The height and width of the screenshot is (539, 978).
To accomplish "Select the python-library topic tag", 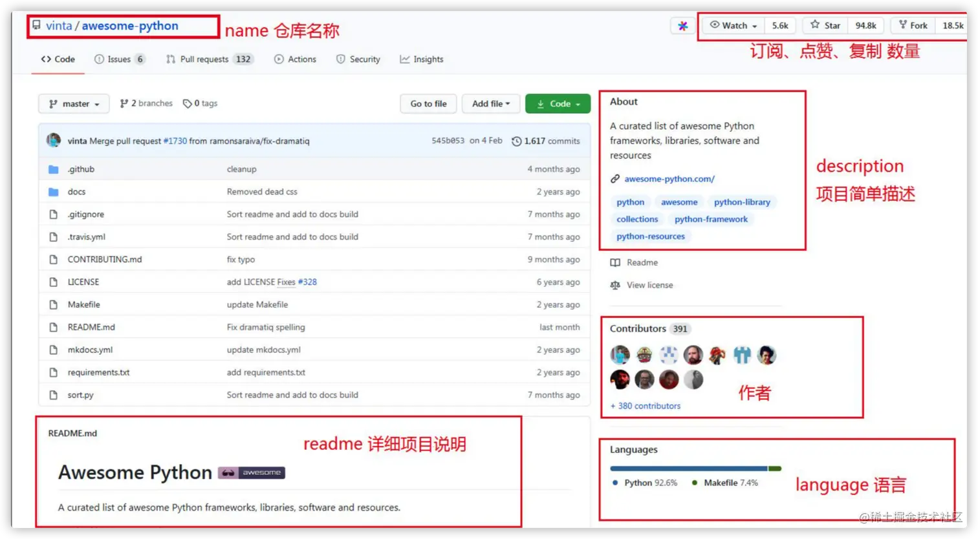I will [x=742, y=202].
